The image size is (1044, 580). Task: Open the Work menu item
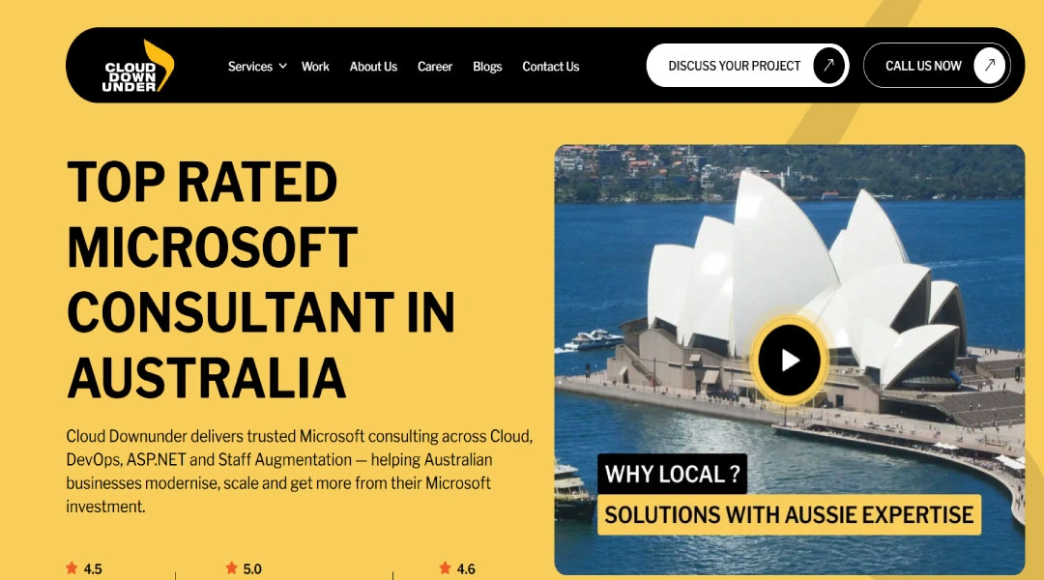315,66
